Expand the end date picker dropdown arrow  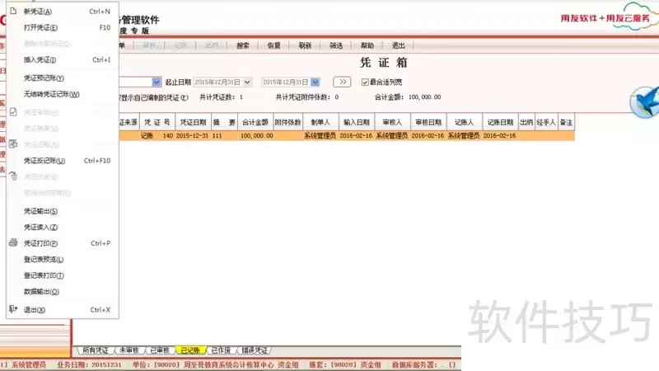point(315,82)
